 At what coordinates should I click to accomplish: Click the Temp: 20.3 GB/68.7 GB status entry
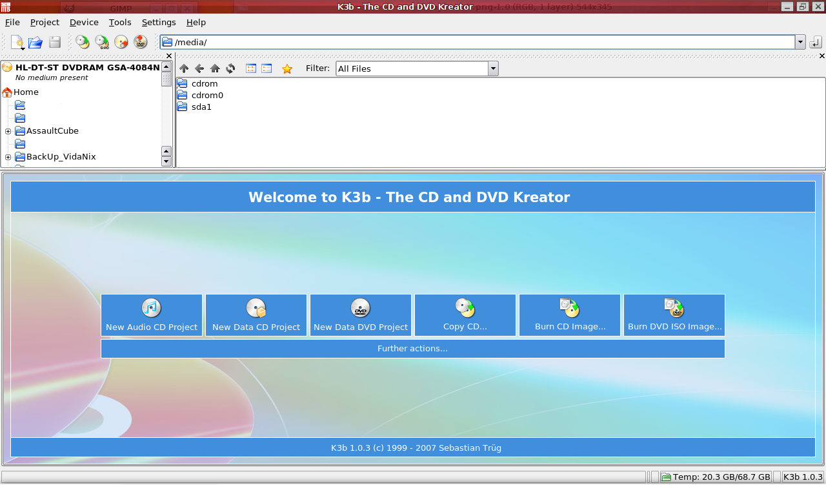pos(716,477)
